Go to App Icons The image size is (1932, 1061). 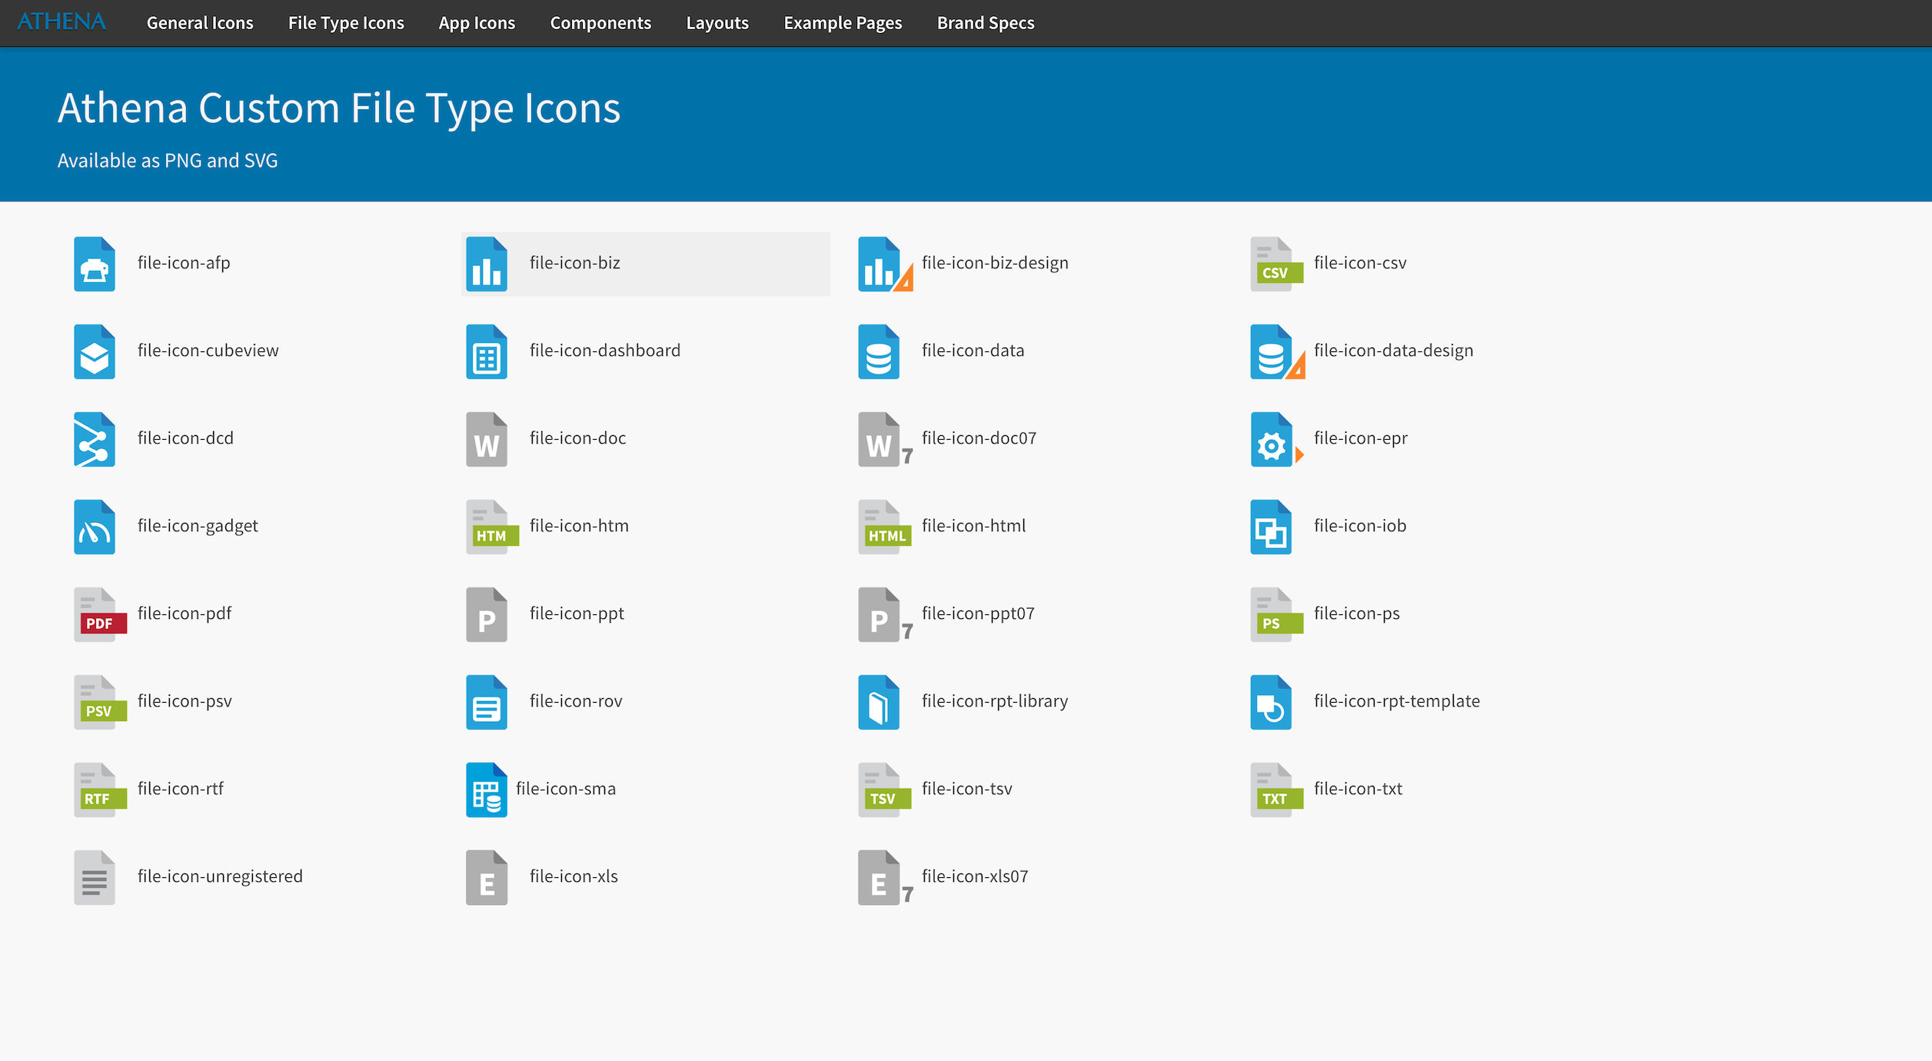click(477, 23)
